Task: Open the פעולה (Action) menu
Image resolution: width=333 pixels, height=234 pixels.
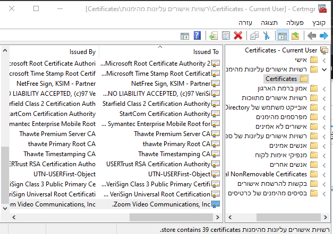Action: (x=295, y=23)
